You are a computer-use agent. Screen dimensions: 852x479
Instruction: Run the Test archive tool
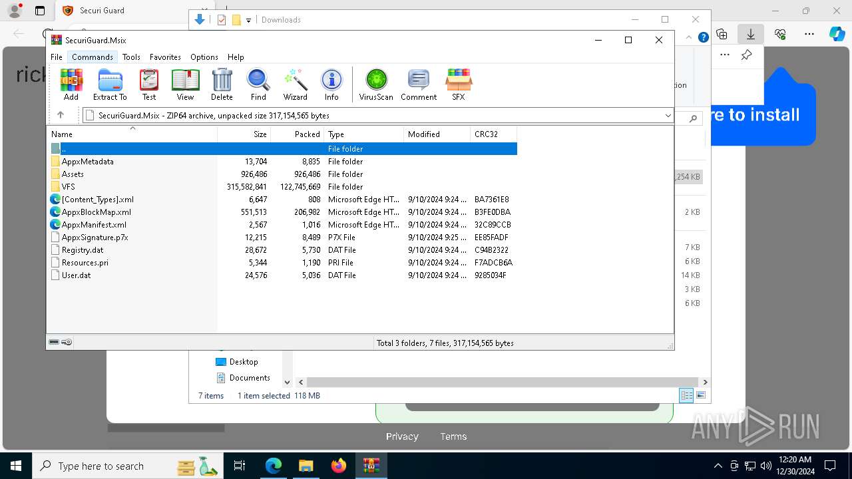(x=149, y=84)
